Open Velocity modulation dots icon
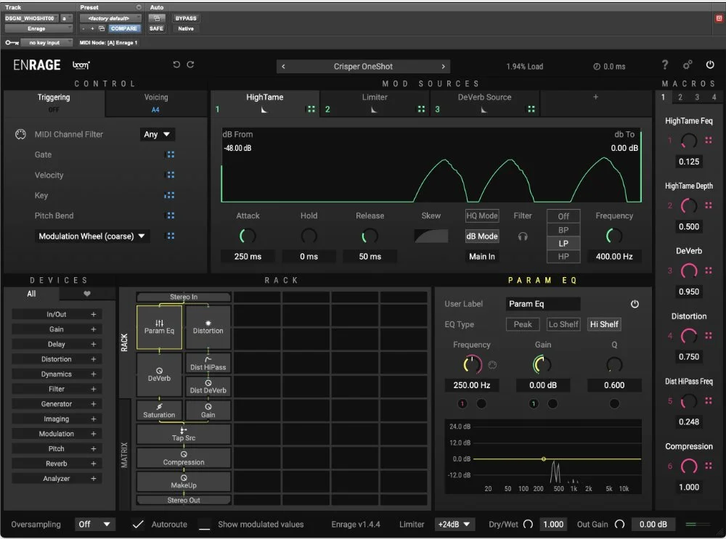The image size is (726, 539). pyautogui.click(x=171, y=175)
